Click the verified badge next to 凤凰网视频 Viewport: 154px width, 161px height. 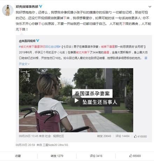pos(38,41)
